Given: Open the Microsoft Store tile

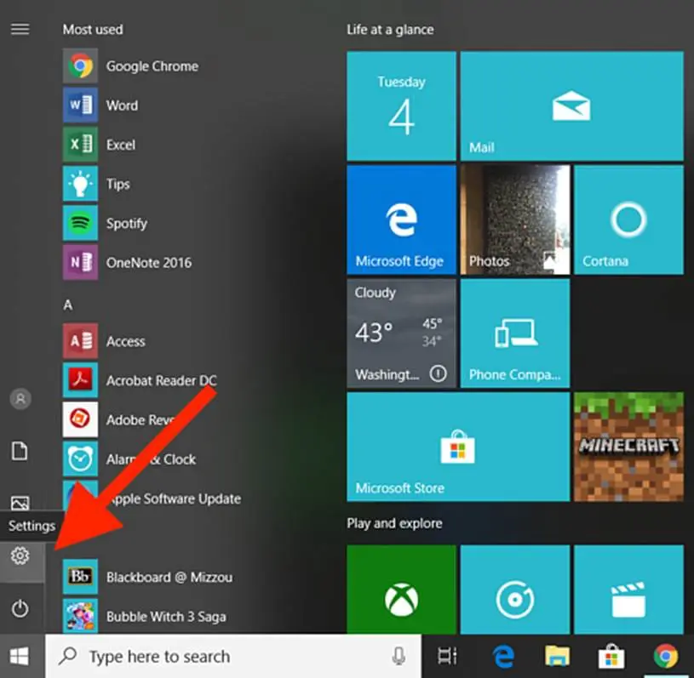Looking at the screenshot, I should tap(457, 446).
